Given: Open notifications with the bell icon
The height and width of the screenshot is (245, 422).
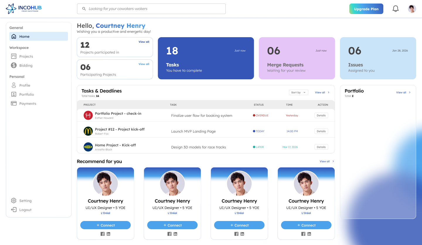Looking at the screenshot, I should (x=396, y=9).
